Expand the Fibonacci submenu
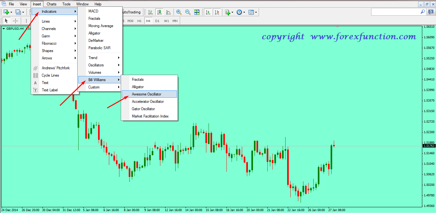This screenshot has height=213, width=436. coord(55,43)
